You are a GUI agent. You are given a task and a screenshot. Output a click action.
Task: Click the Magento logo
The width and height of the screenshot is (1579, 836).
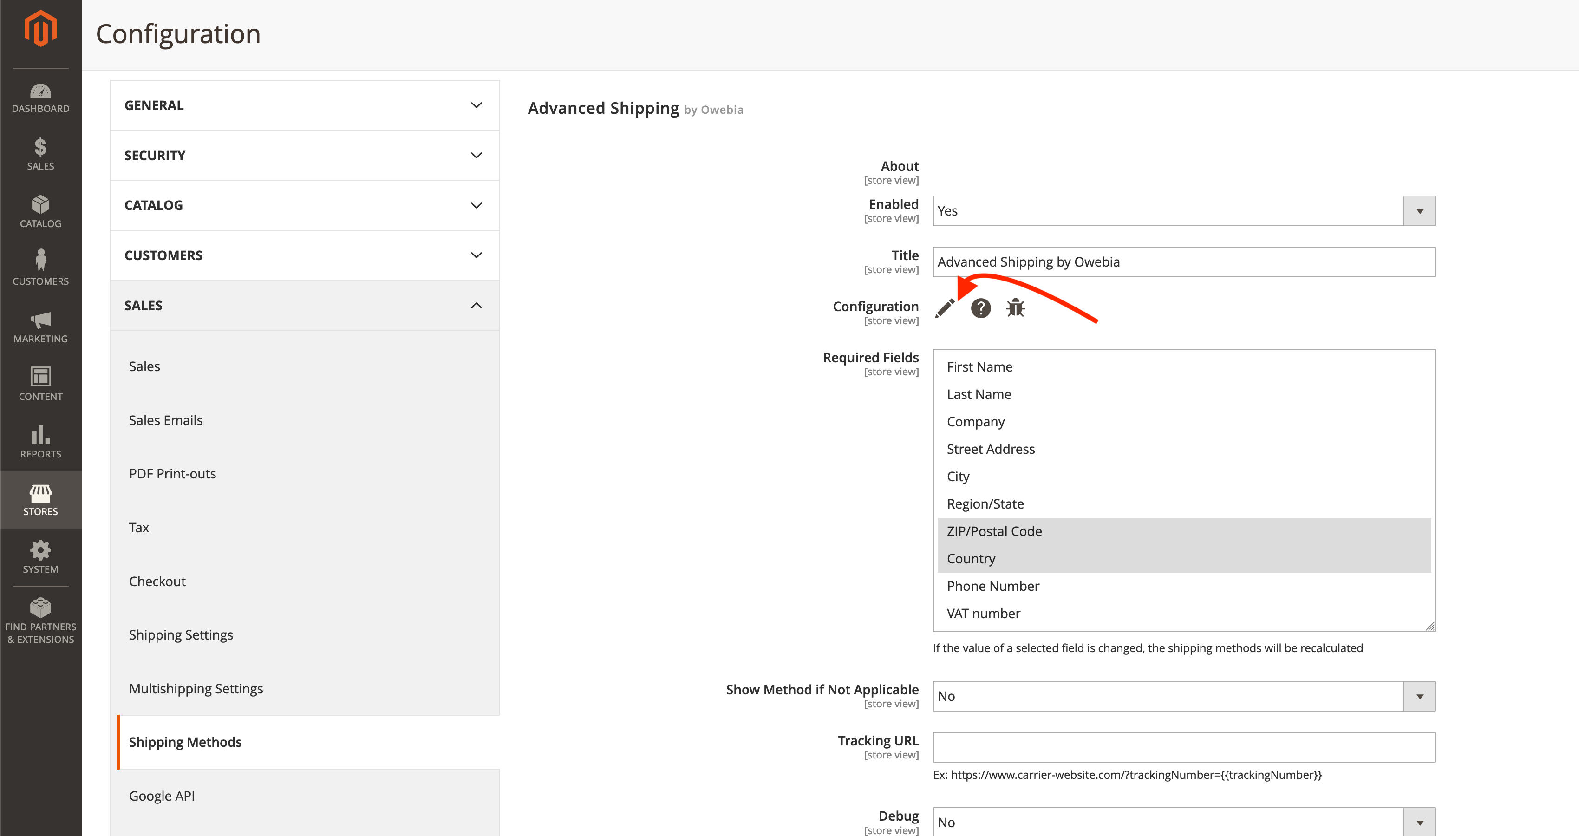coord(40,29)
